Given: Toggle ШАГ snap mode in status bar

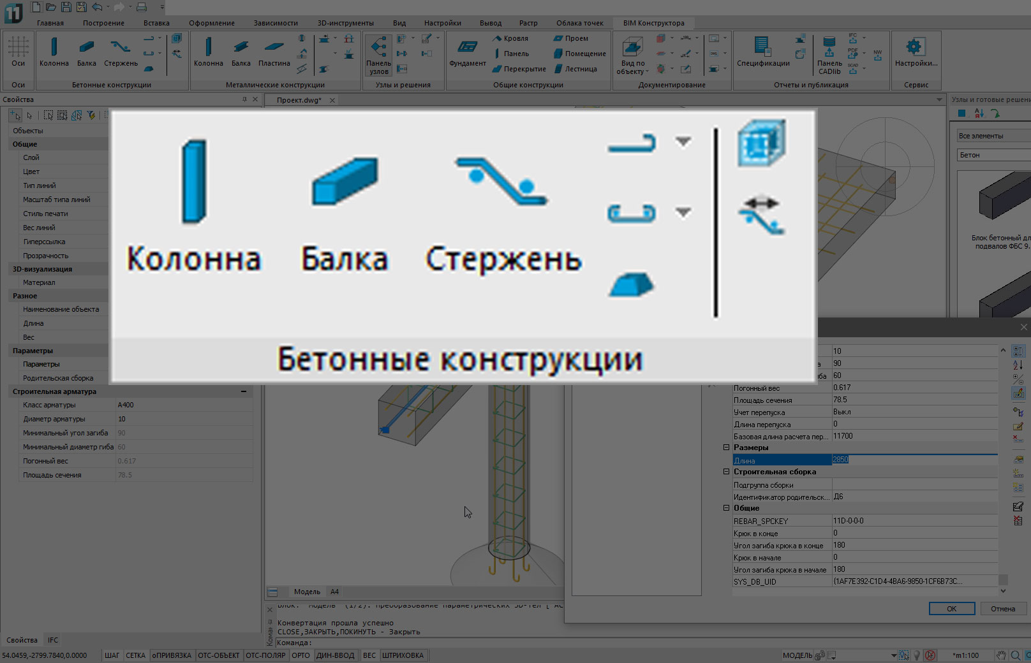Looking at the screenshot, I should pos(112,655).
